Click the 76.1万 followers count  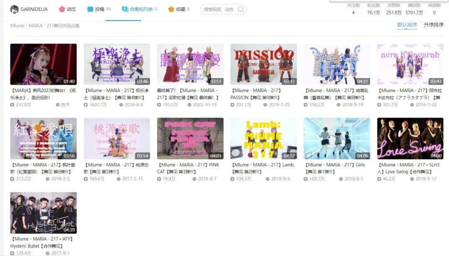(373, 12)
